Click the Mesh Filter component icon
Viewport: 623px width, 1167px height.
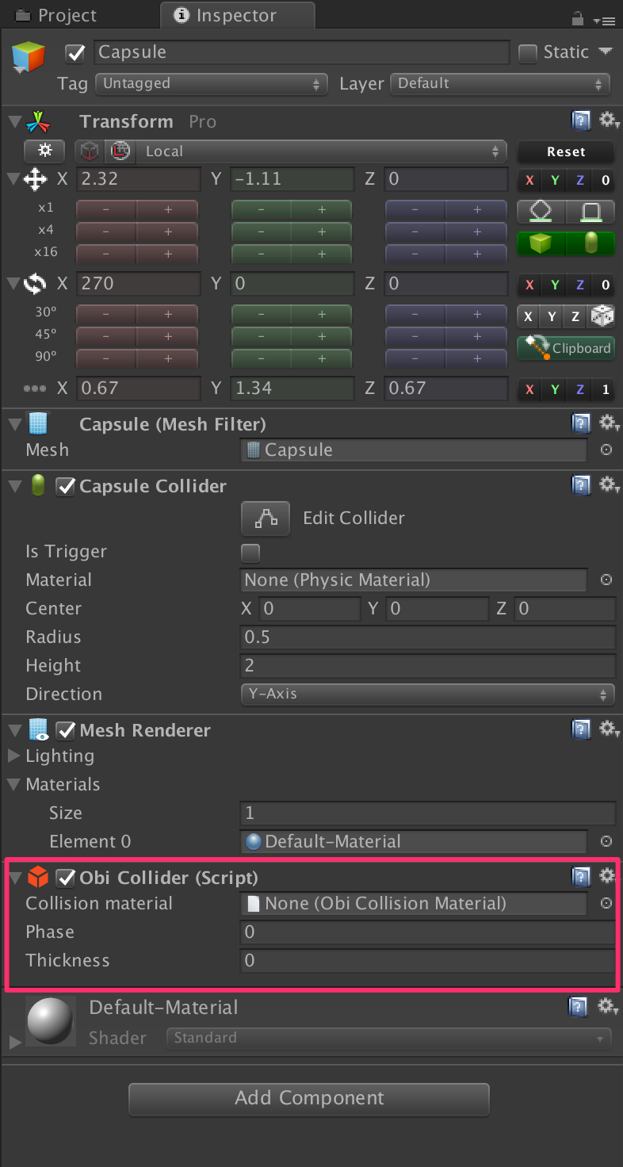click(37, 423)
